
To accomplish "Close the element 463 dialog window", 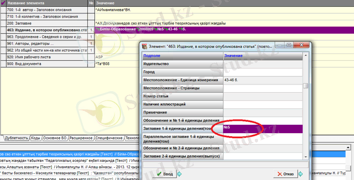I will pyautogui.click(x=301, y=45).
